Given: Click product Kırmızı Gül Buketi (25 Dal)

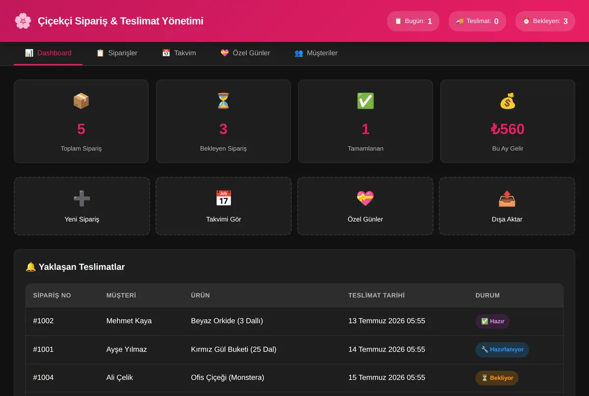Looking at the screenshot, I should (x=234, y=349).
